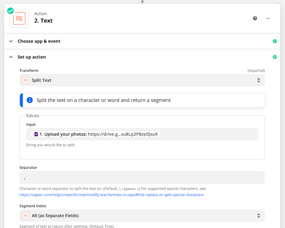
Task: Click the '2. Text' step title
Action: point(44,20)
